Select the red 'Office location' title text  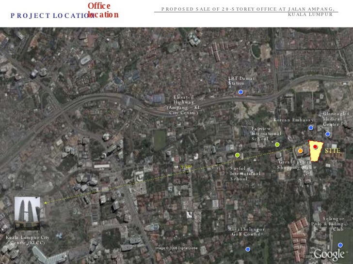(103, 10)
